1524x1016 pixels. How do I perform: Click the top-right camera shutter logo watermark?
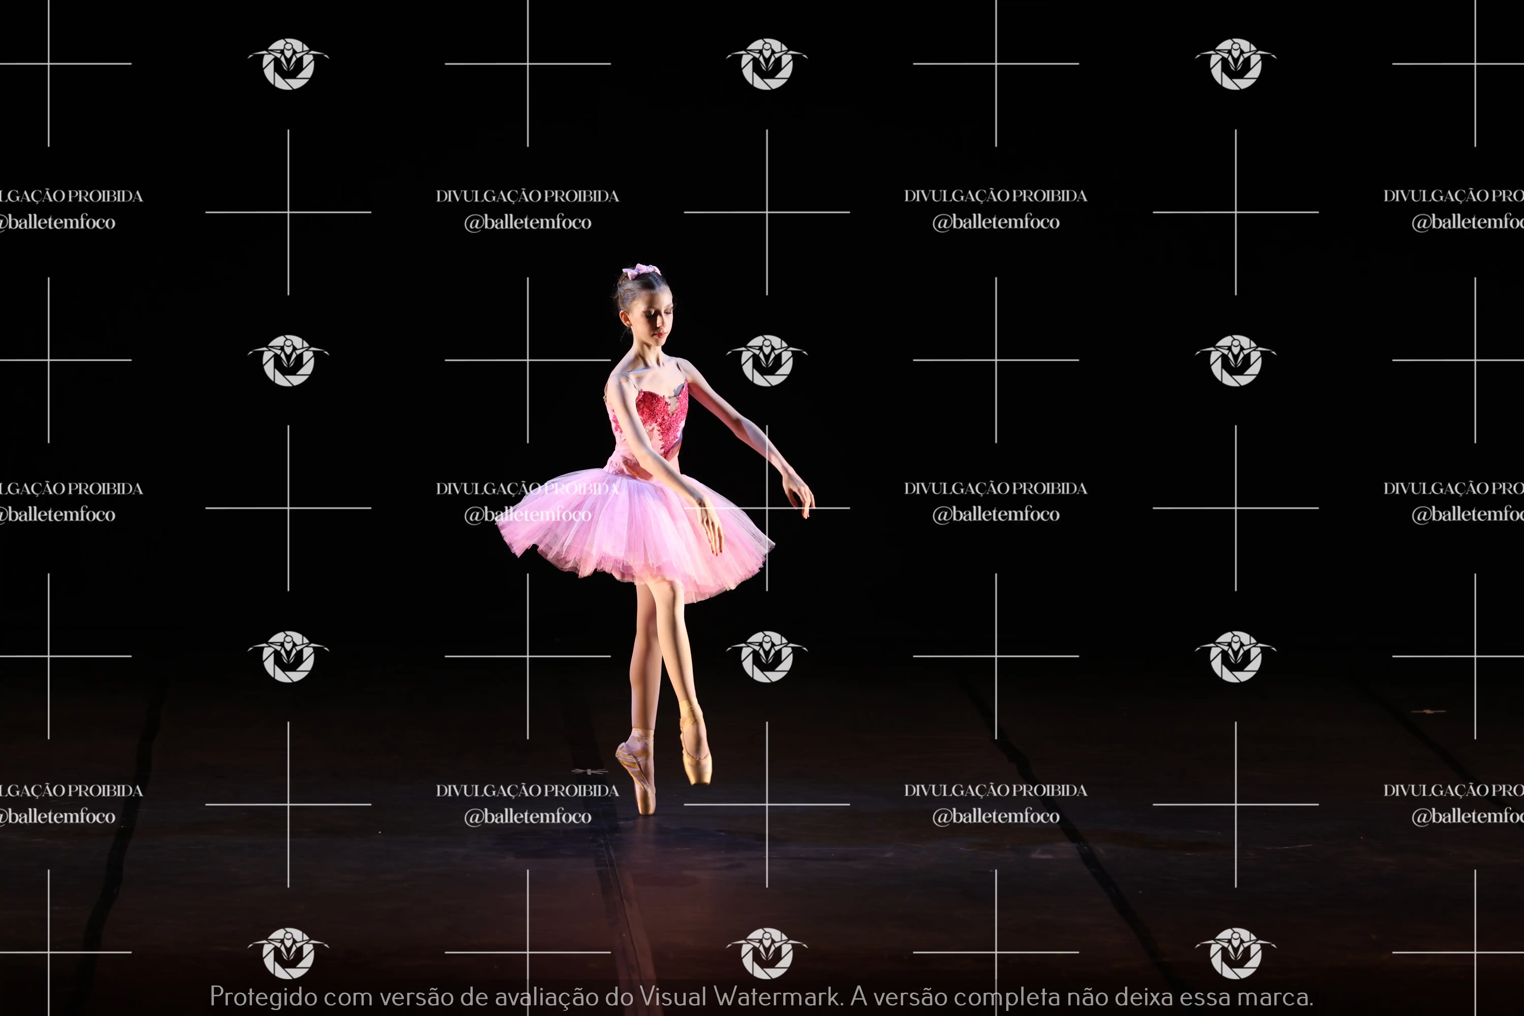click(1236, 63)
